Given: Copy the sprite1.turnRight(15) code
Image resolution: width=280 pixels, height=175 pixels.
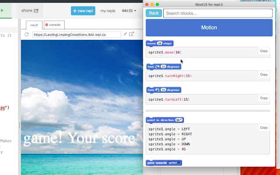Looking at the screenshot, I should tap(264, 75).
